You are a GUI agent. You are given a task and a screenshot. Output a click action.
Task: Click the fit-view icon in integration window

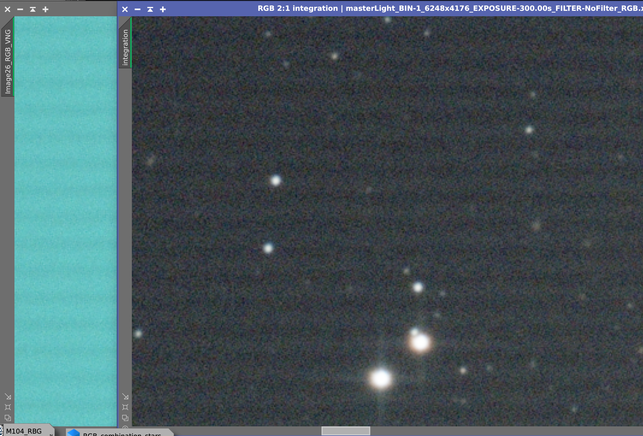coord(126,407)
